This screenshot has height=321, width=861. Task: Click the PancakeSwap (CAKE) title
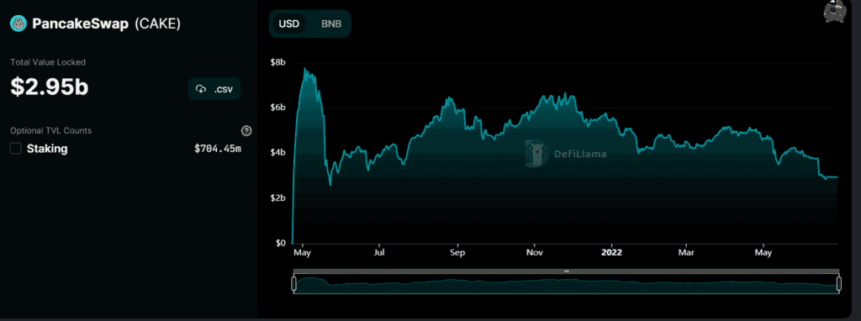[106, 24]
